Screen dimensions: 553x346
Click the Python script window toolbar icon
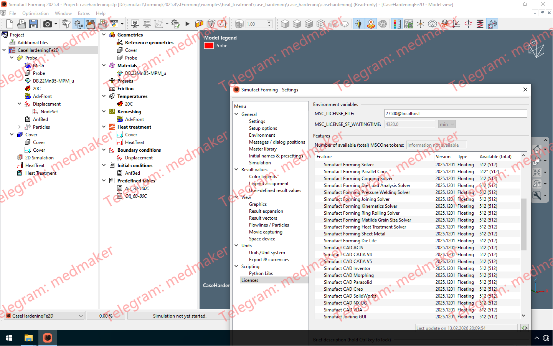point(114,24)
